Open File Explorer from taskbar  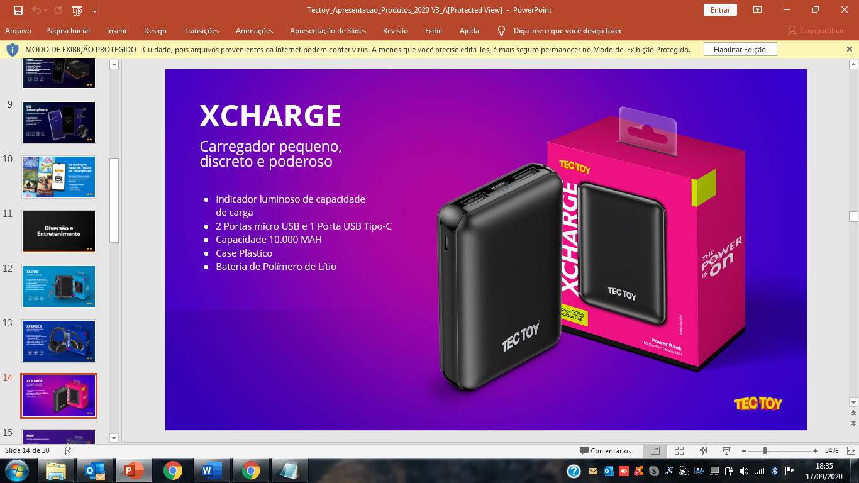pos(56,470)
